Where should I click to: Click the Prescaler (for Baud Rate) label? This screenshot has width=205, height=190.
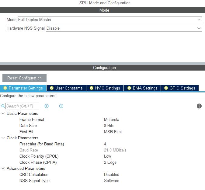pos(42,144)
